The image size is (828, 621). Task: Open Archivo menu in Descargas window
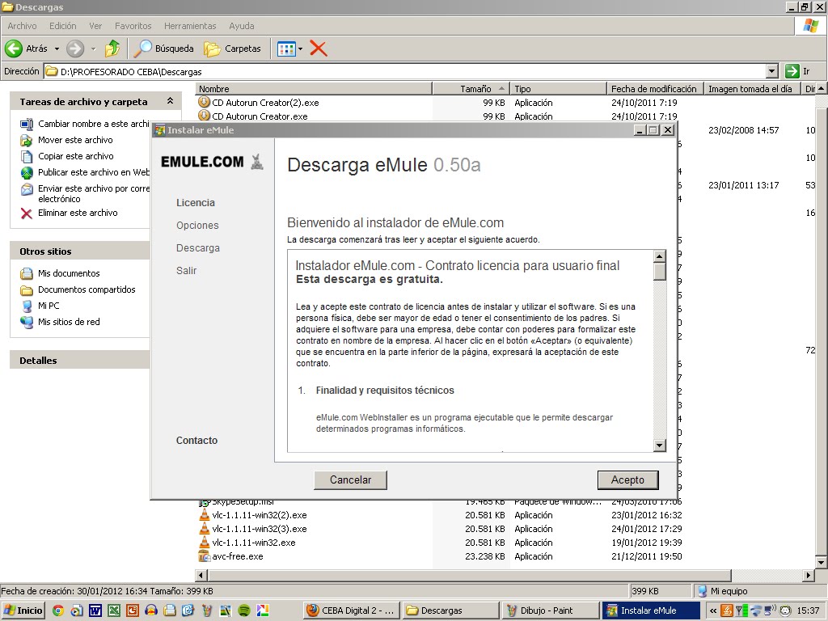tap(22, 26)
